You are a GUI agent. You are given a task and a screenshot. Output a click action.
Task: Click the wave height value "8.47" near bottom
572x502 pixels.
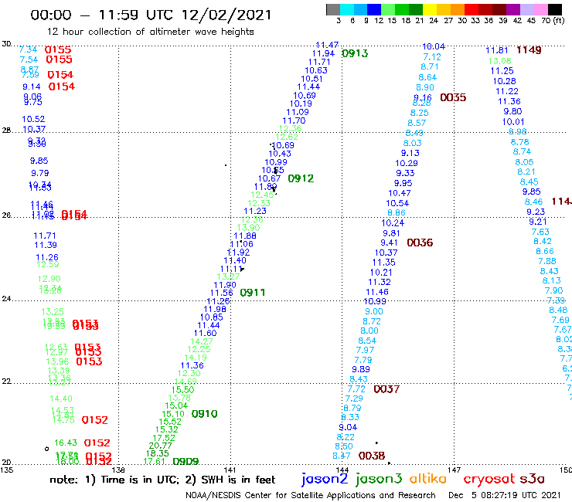tap(342, 456)
